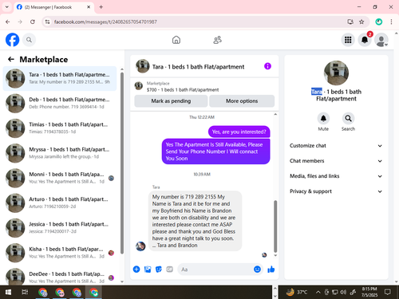Choose a GIF icon in composer
Image resolution: width=399 pixels, height=299 pixels.
[170, 269]
